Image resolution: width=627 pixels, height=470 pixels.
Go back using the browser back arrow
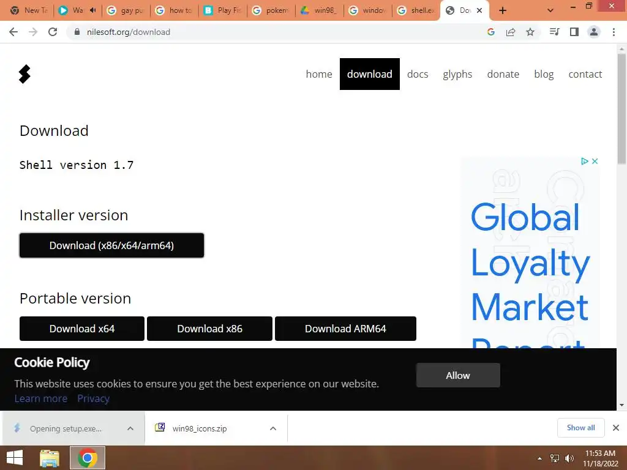pos(13,32)
